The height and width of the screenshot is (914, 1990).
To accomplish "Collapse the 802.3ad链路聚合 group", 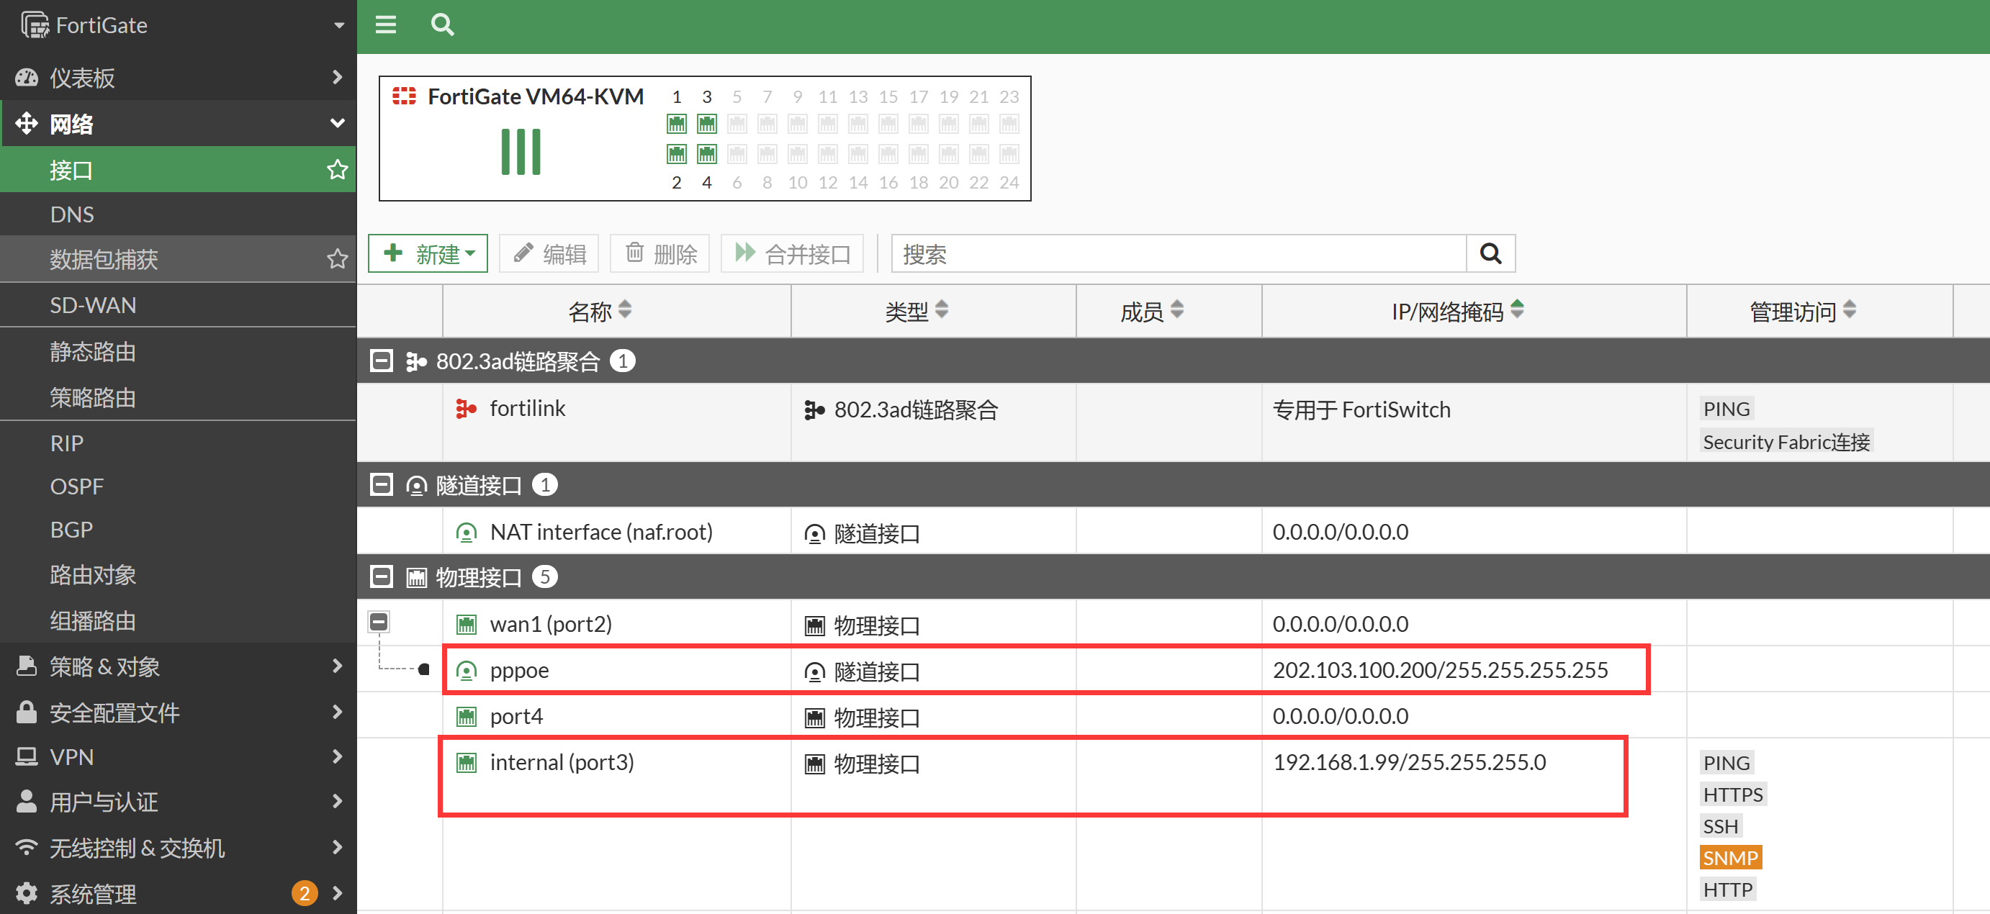I will (382, 361).
